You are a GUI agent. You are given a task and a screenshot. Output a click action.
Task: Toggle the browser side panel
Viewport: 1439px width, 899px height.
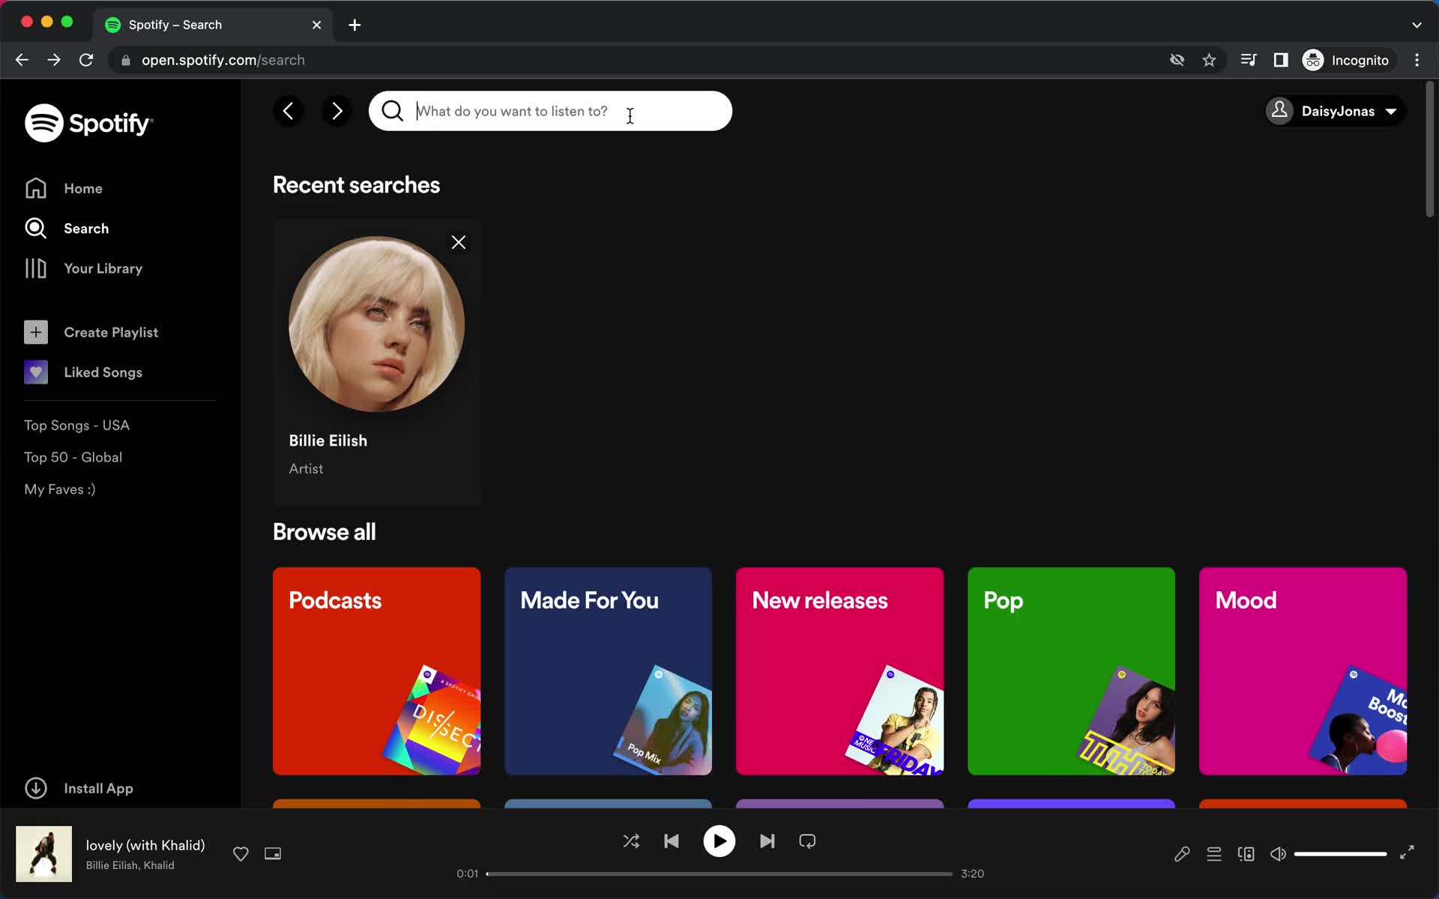point(1281,60)
